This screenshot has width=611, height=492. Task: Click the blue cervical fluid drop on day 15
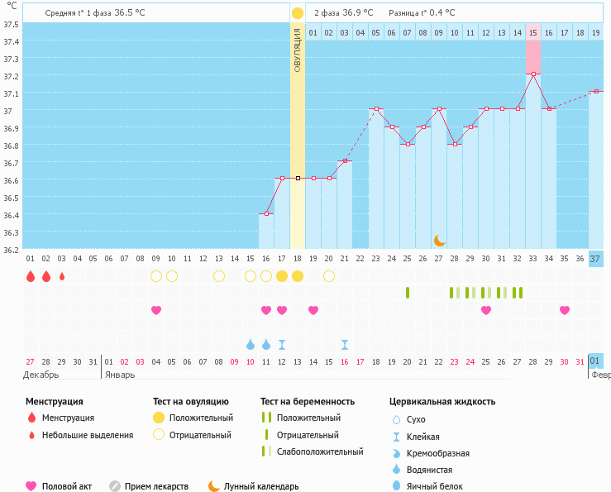tap(251, 344)
